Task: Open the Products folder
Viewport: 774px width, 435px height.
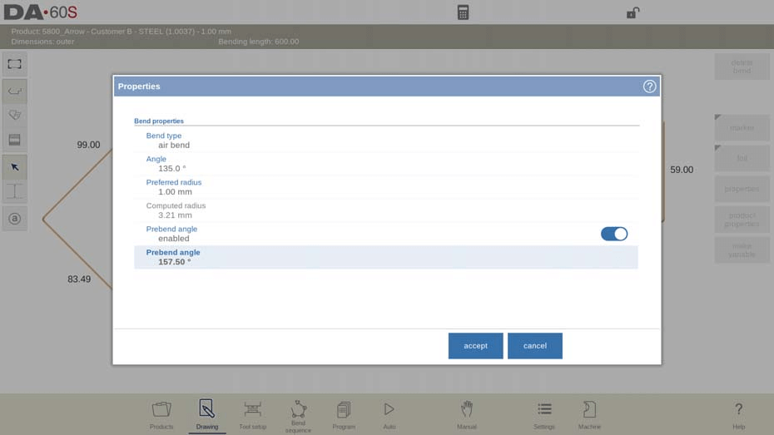Action: click(161, 413)
